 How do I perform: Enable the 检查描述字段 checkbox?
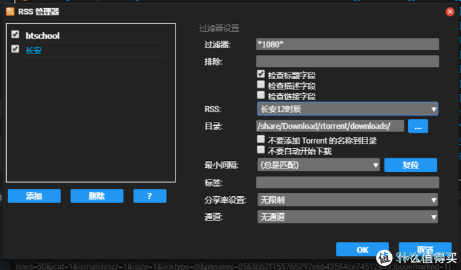[x=261, y=85]
